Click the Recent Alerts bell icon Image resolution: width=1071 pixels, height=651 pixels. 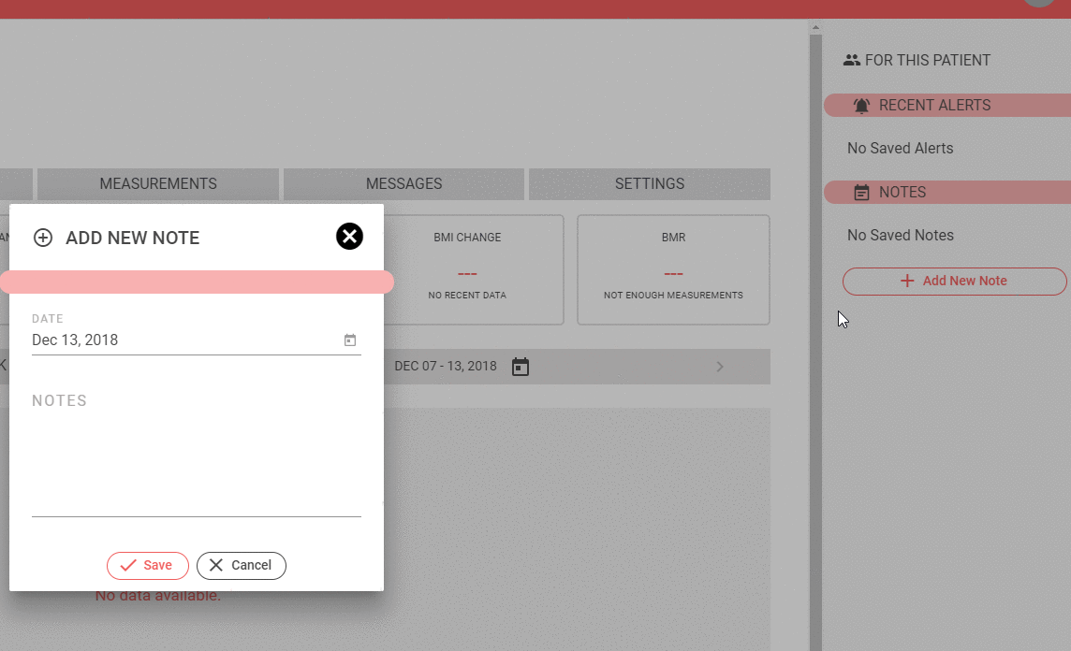[861, 106]
